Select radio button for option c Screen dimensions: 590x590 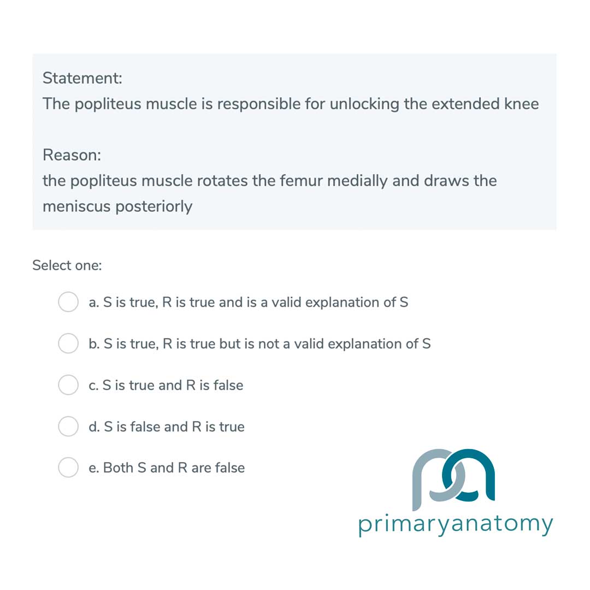(68, 385)
